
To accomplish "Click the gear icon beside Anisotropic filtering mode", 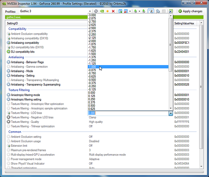I will pos(8,95).
